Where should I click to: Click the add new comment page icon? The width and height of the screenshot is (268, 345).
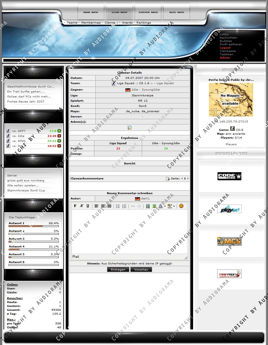point(168,179)
